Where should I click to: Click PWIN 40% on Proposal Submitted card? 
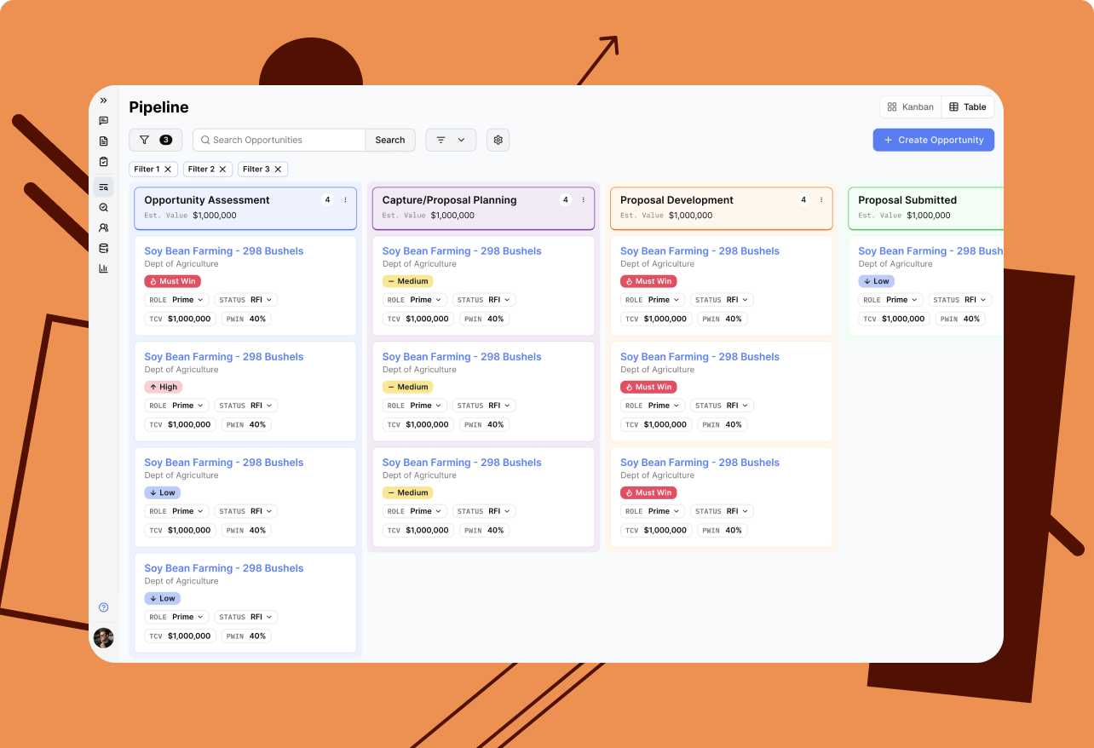(960, 319)
